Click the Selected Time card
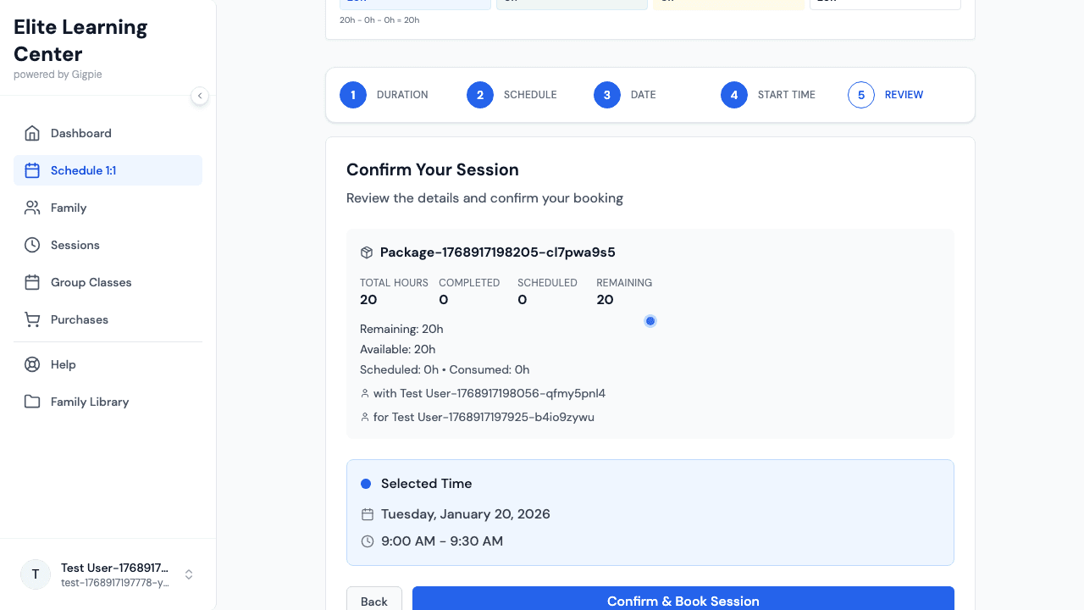Viewport: 1084px width, 610px height. pos(650,513)
